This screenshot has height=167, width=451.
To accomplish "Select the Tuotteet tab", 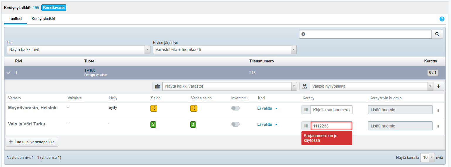I will 16,19.
